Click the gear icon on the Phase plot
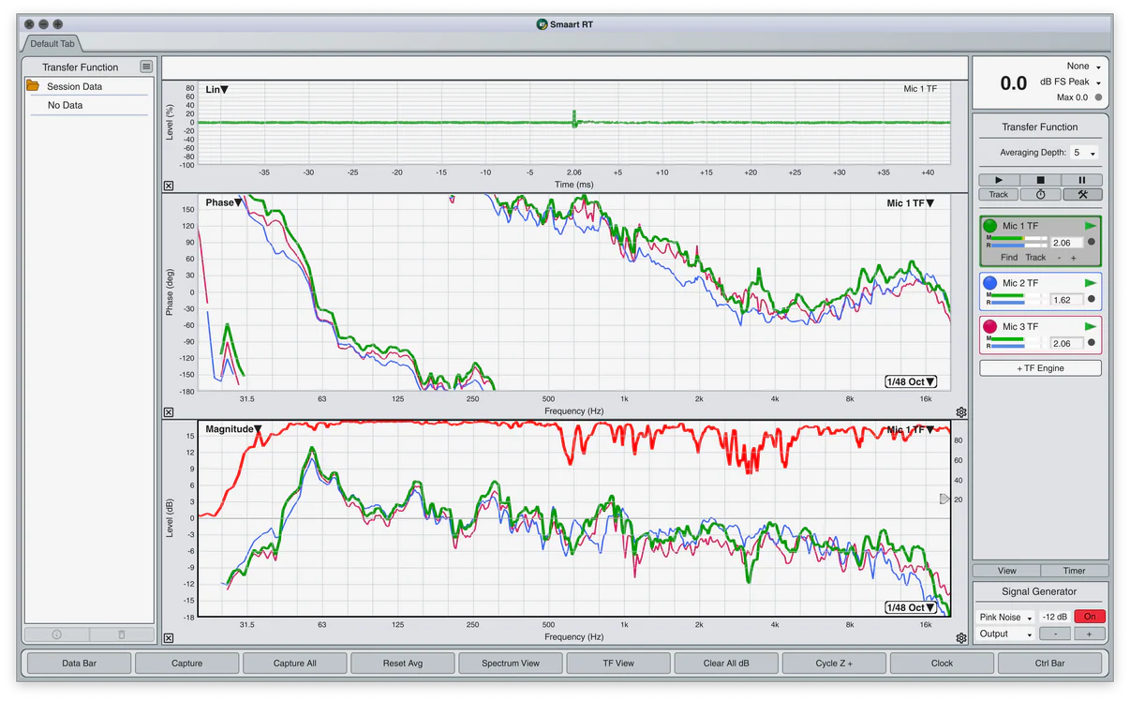This screenshot has height=701, width=1130. (x=960, y=412)
